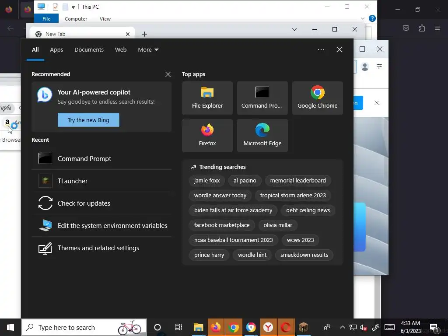Search trending smackdown results

(x=304, y=255)
